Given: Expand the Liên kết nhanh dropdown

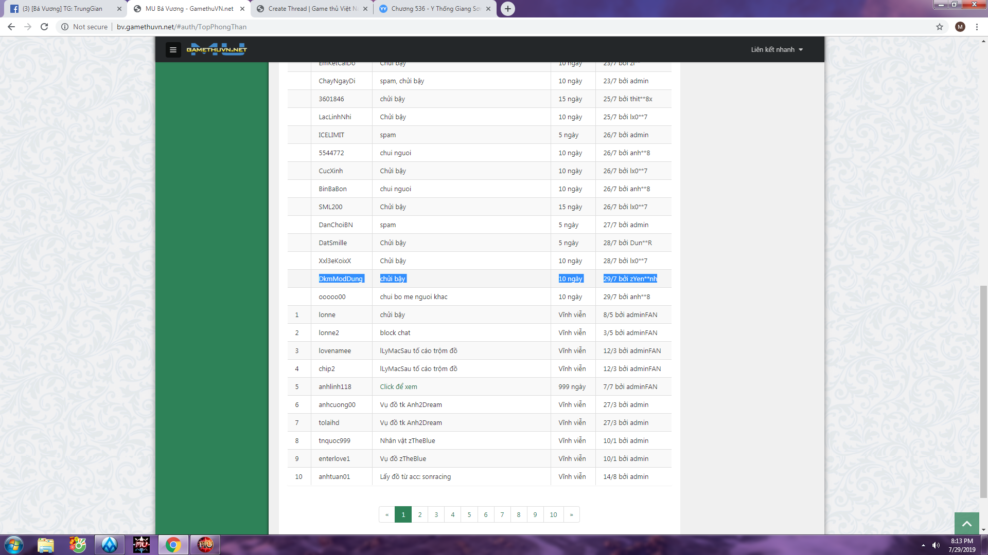Looking at the screenshot, I should (777, 50).
